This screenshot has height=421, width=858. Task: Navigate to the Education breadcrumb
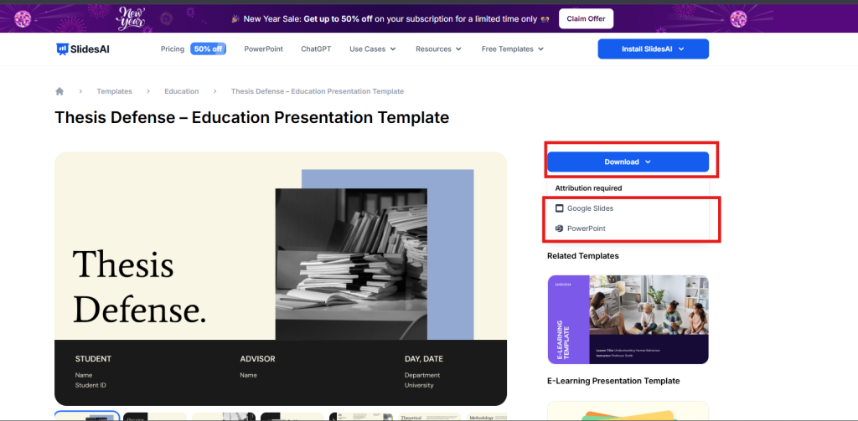pos(182,91)
